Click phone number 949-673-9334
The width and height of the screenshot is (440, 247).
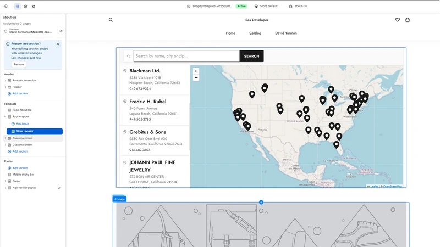pyautogui.click(x=140, y=89)
